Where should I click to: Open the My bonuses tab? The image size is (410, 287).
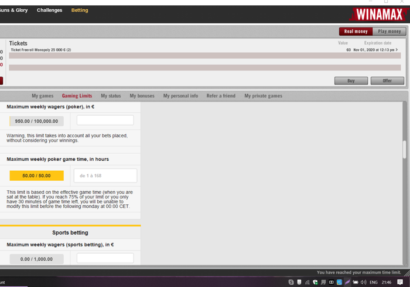pyautogui.click(x=142, y=96)
